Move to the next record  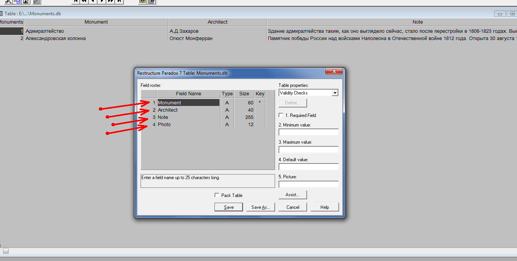pos(102,2)
